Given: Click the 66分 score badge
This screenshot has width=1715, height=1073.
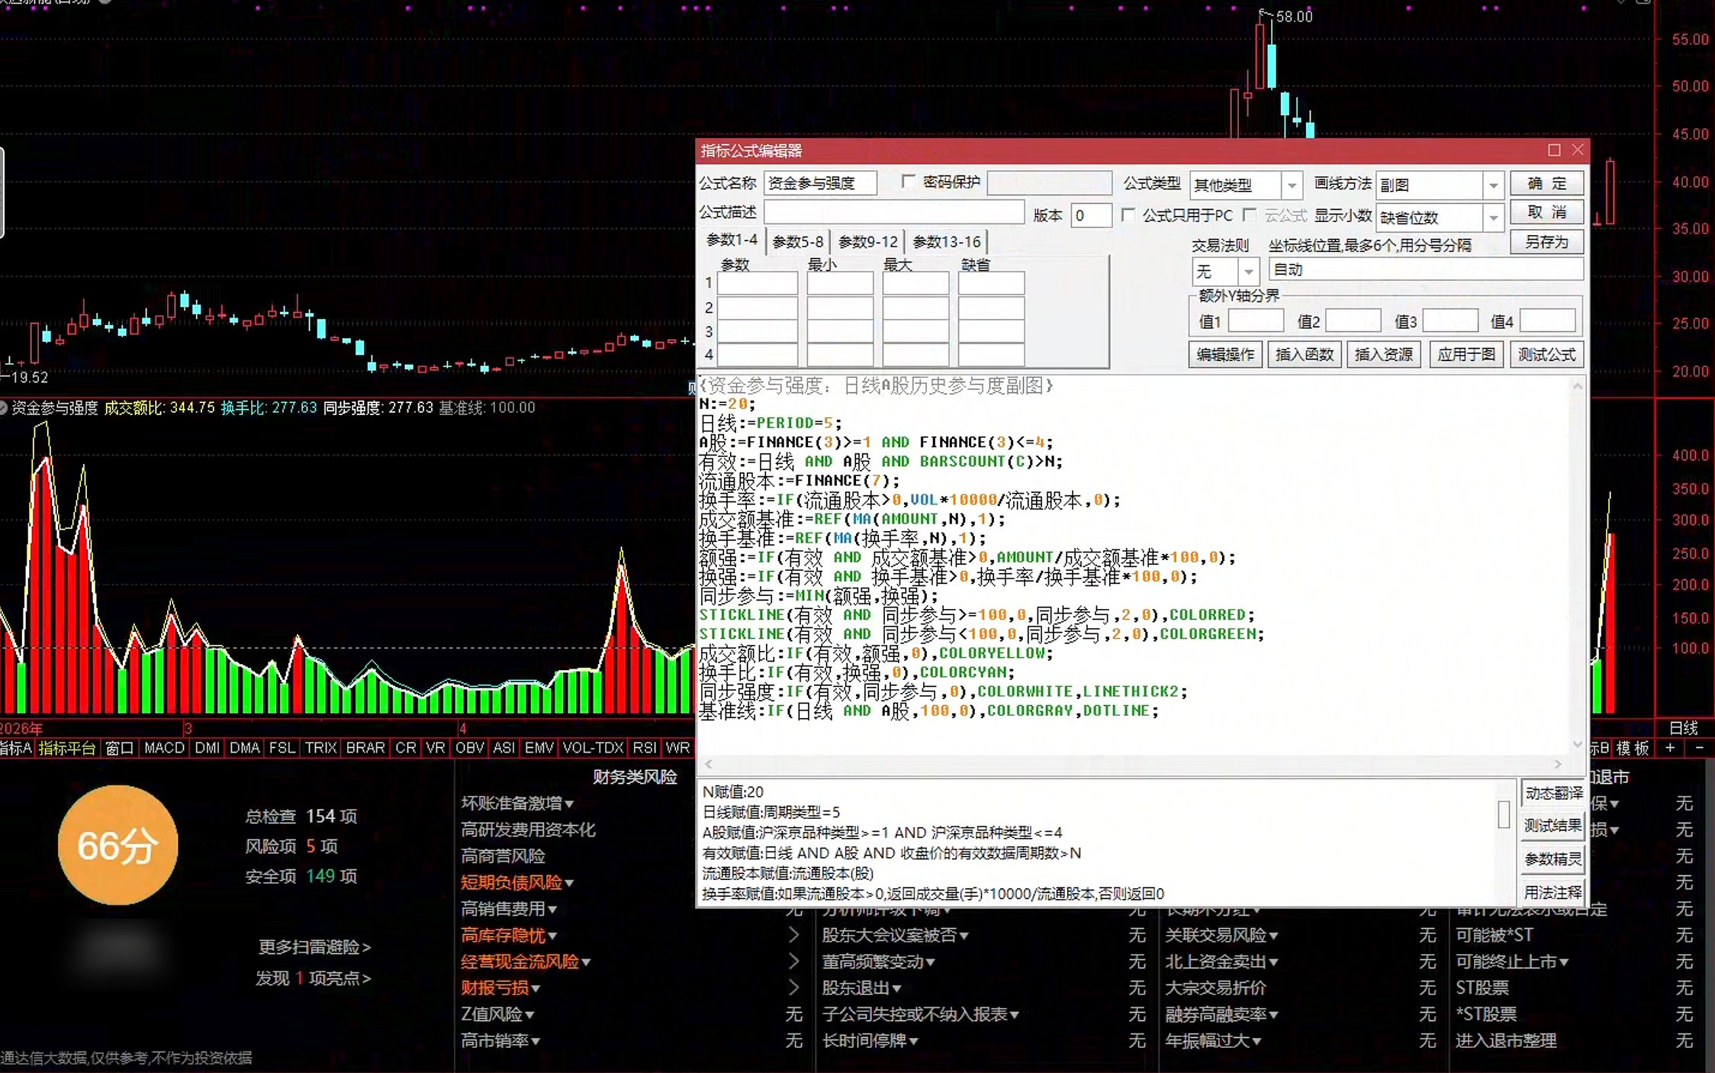Looking at the screenshot, I should (x=117, y=846).
